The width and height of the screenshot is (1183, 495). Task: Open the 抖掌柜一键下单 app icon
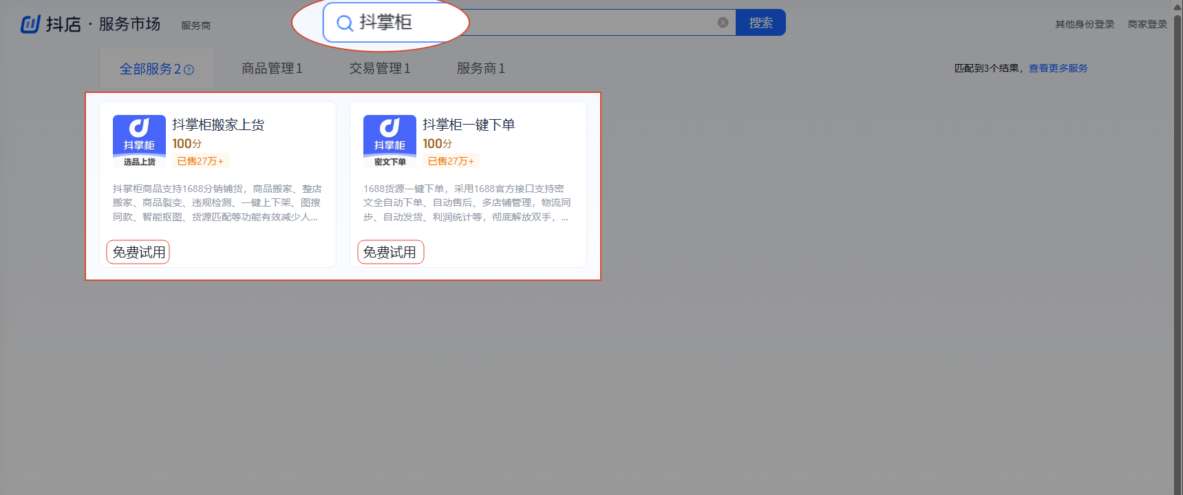[x=390, y=141]
